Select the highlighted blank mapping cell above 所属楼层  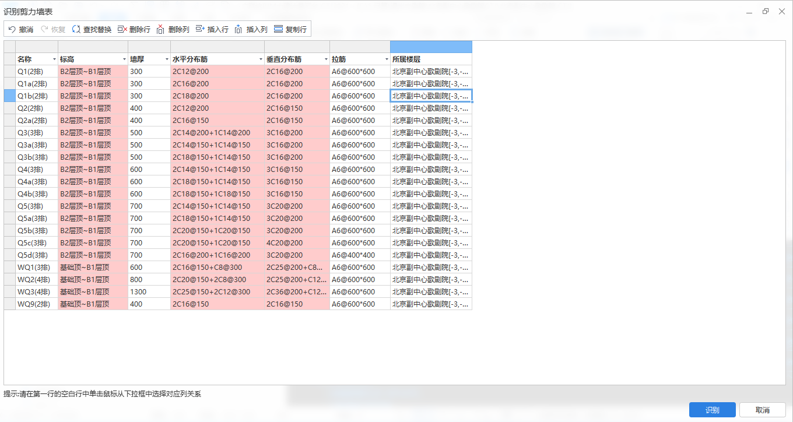click(x=431, y=47)
